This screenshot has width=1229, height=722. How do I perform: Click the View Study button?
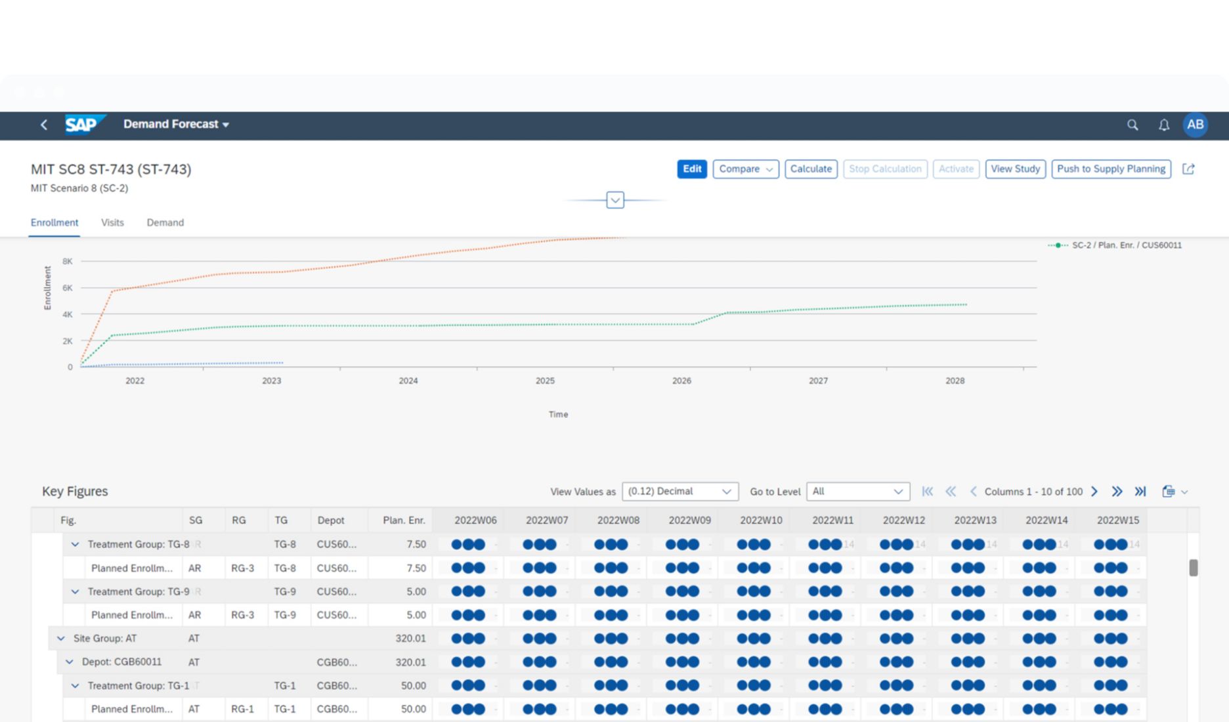(x=1015, y=169)
